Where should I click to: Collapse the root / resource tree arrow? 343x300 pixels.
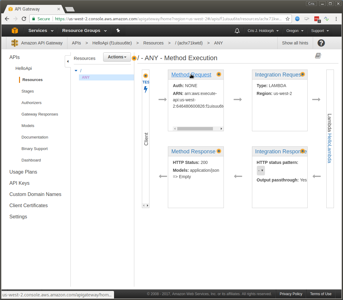[x=76, y=71]
